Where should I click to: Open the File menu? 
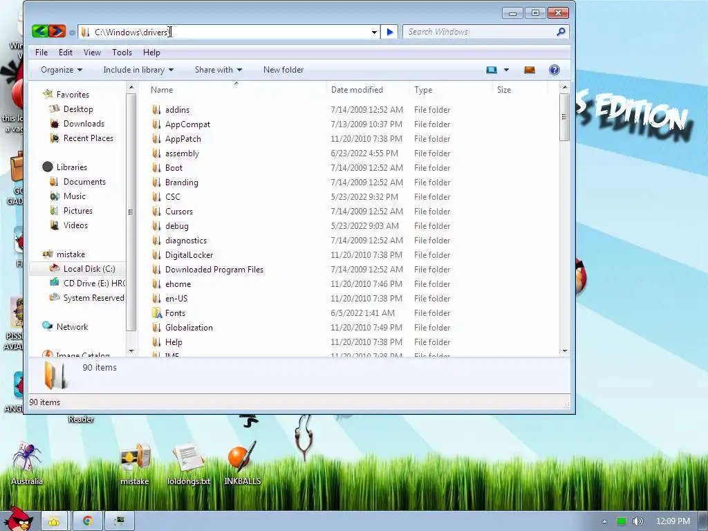(x=41, y=53)
